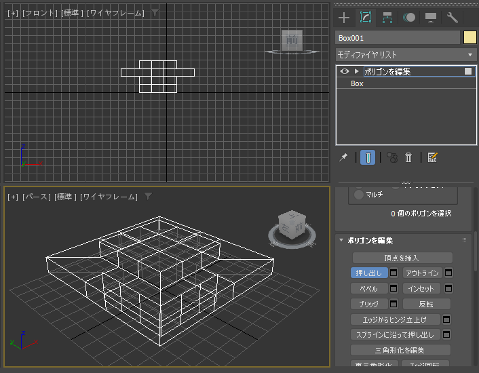This screenshot has width=479, height=373.
Task: Click the Pin Stack icon
Action: [x=343, y=157]
